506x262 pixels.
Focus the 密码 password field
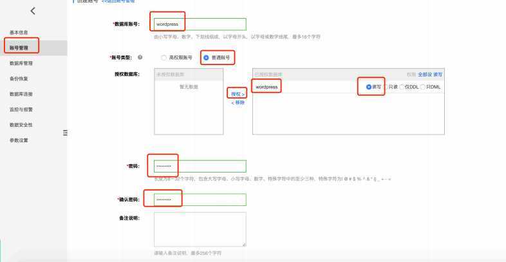[x=200, y=166]
